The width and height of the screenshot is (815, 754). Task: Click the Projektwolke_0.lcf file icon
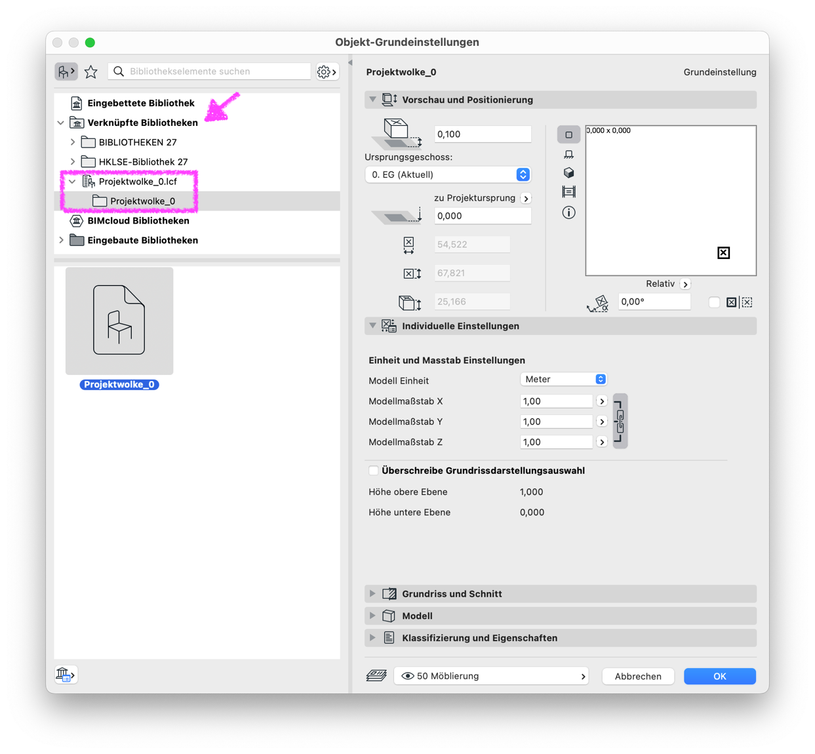pos(89,182)
